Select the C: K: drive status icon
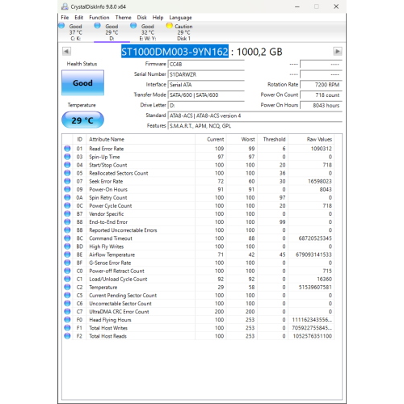The width and height of the screenshot is (404, 404). [61, 26]
